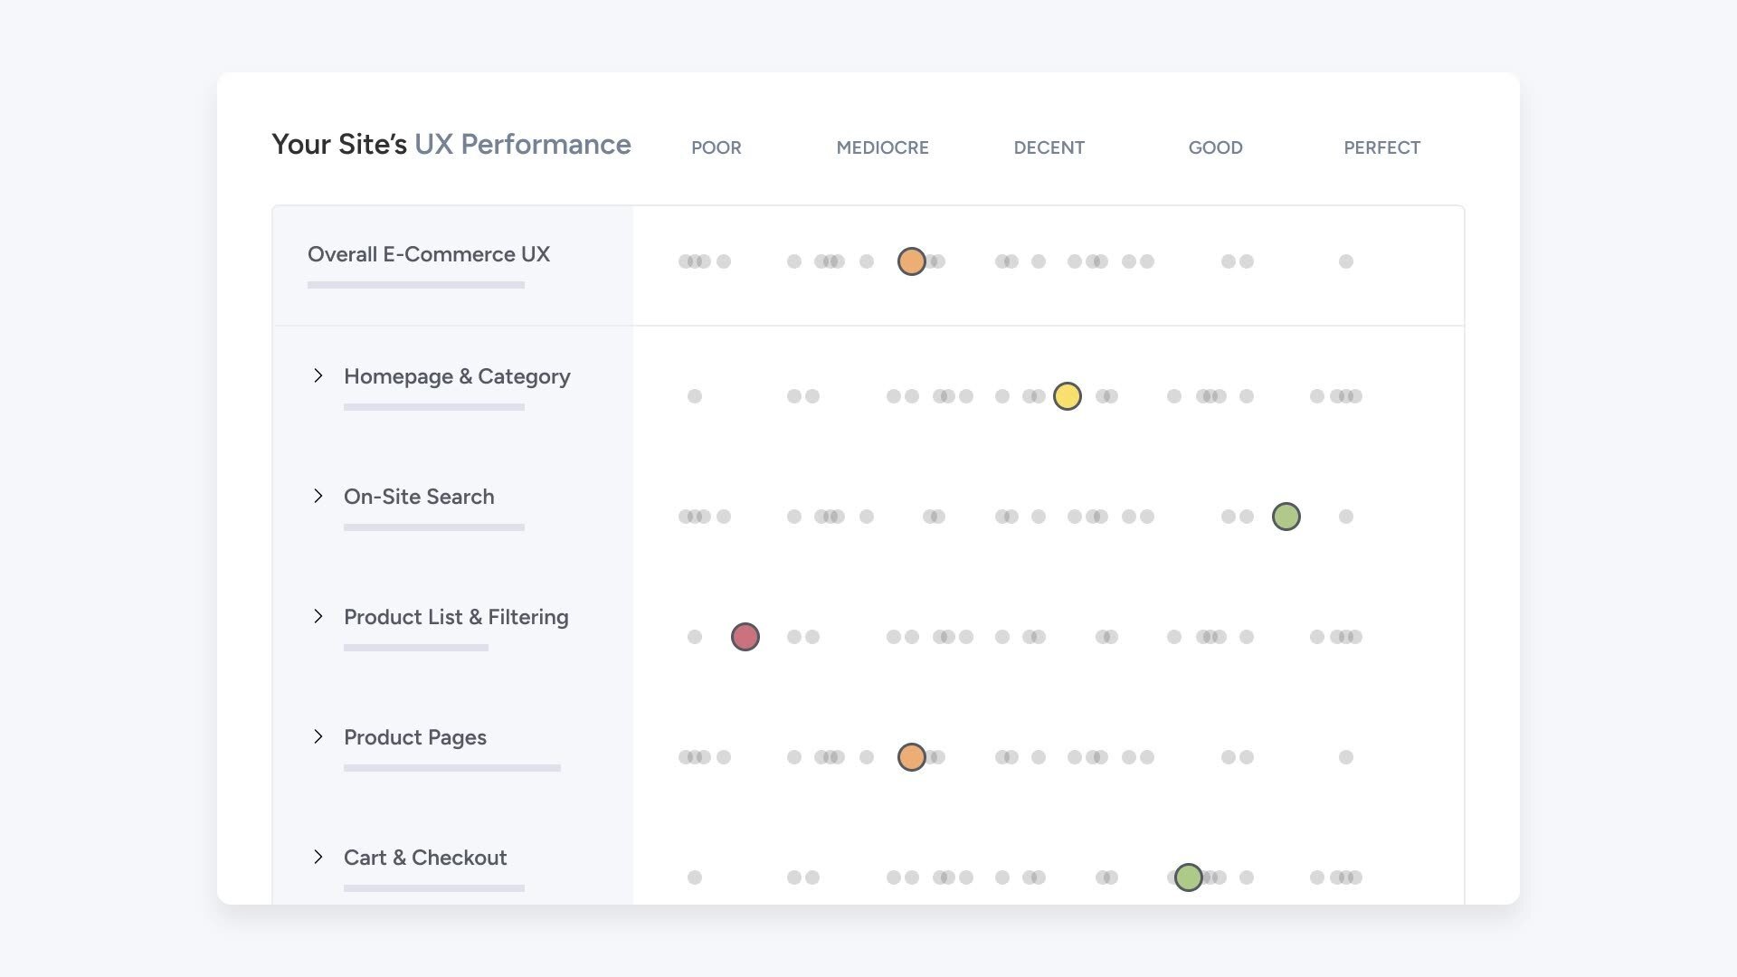Click orange marker in Overall E-Commerce UX row
This screenshot has height=977, width=1737.
click(911, 261)
